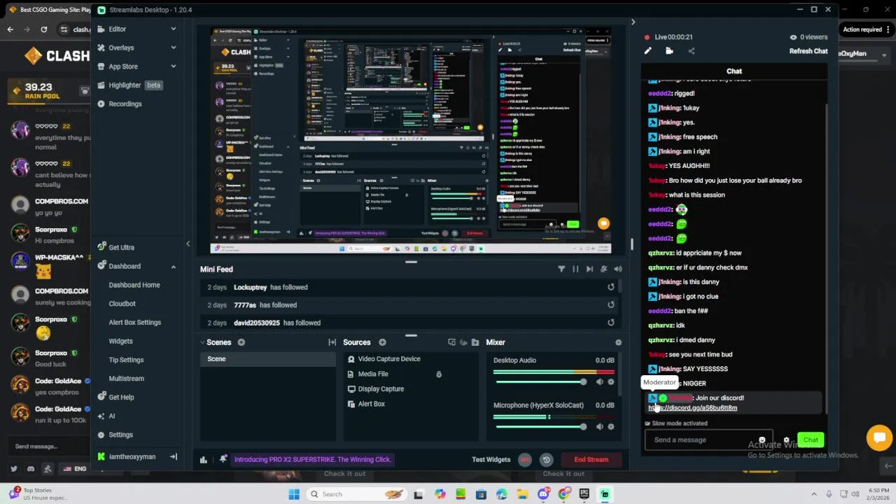Image resolution: width=896 pixels, height=504 pixels.
Task: Open the Editor section in the sidebar
Action: click(117, 29)
